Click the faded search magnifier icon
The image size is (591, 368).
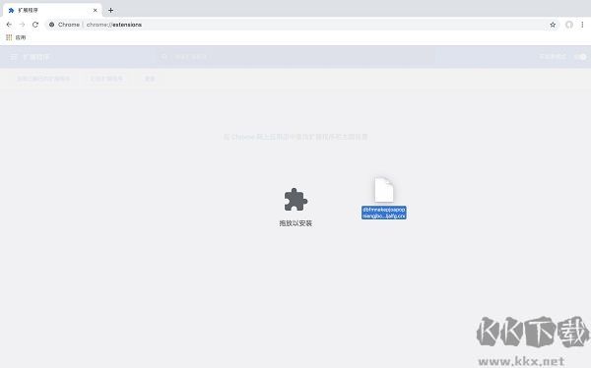click(x=164, y=56)
